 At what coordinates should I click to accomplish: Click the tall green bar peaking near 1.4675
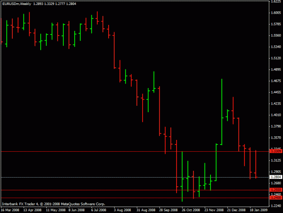(221, 112)
